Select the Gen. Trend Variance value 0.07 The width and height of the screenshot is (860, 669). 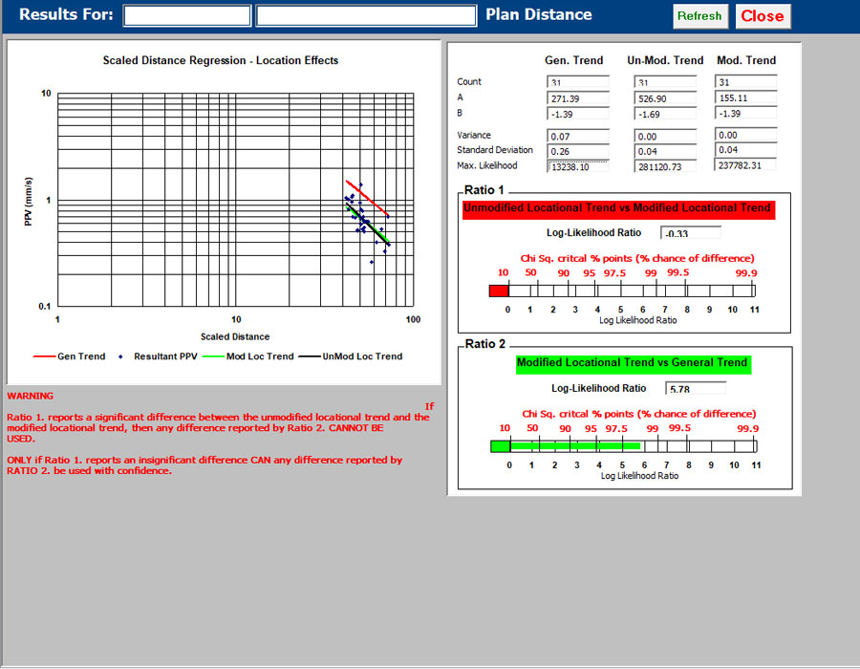coord(577,135)
